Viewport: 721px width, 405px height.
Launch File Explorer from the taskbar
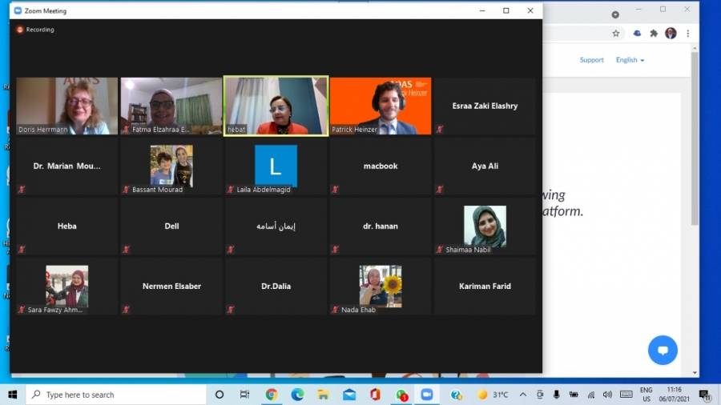click(x=323, y=395)
